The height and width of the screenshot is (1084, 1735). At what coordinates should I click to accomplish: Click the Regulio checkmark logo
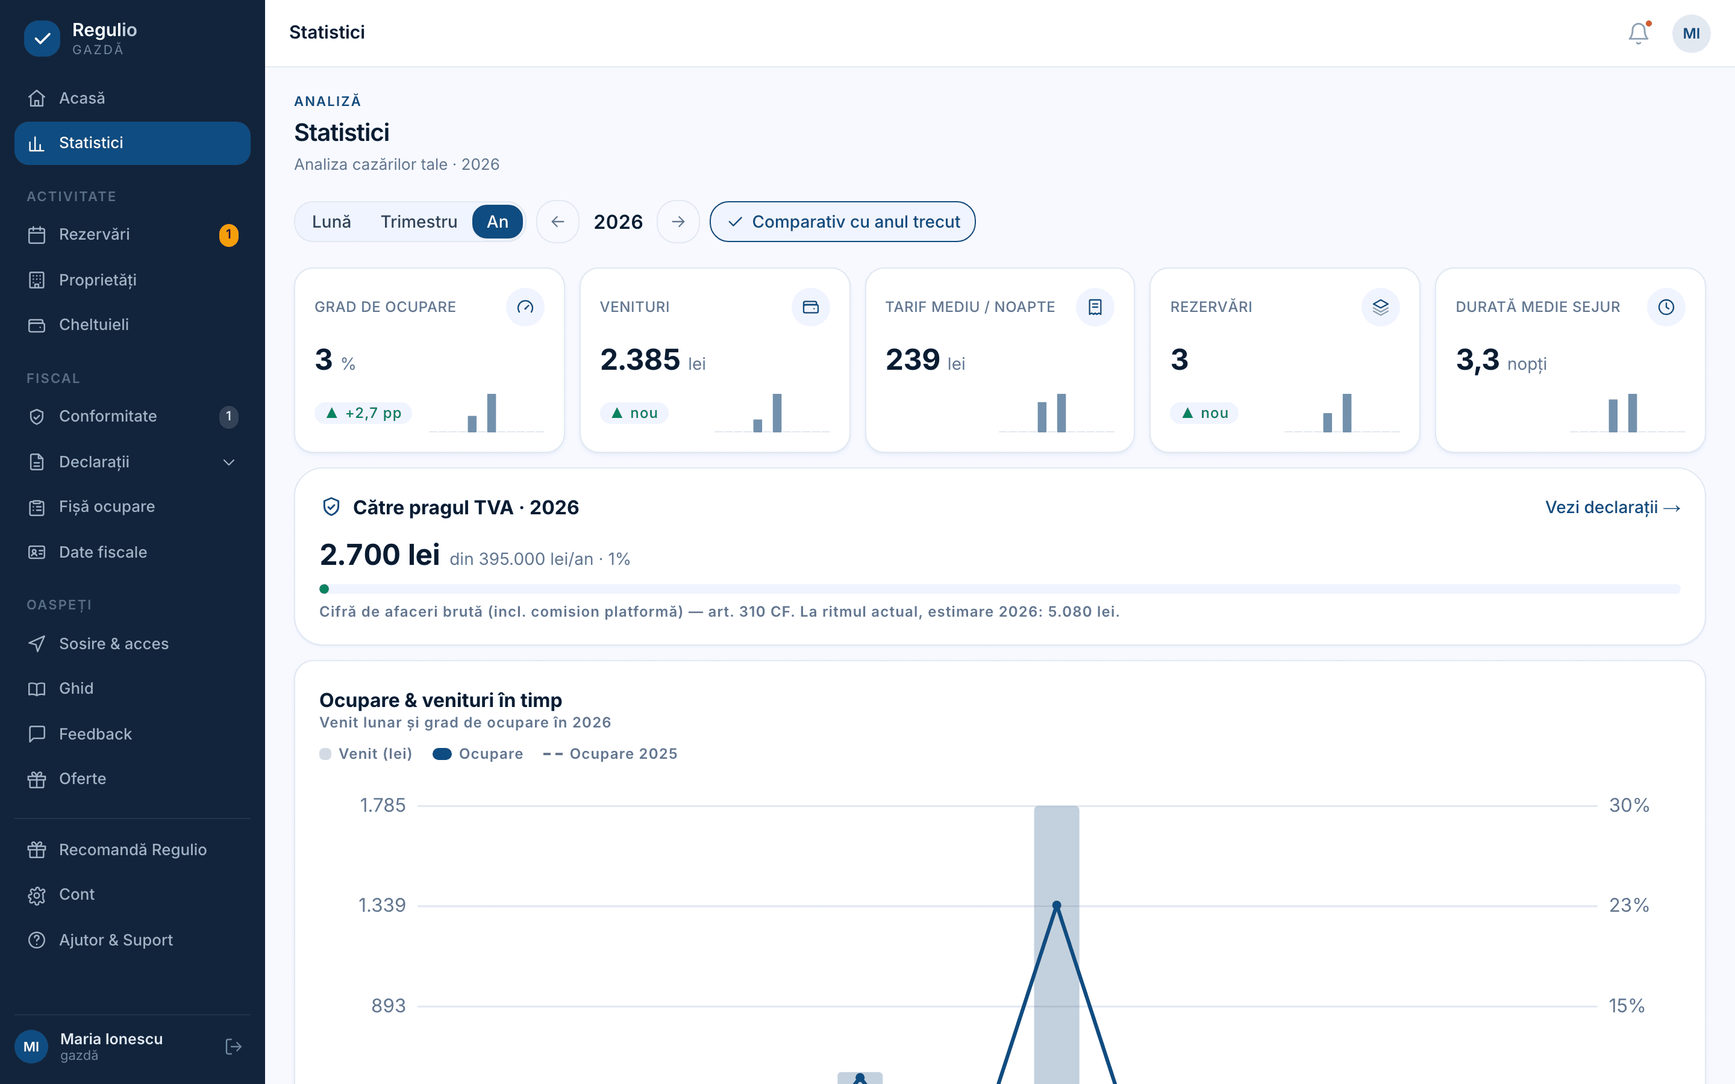(42, 38)
